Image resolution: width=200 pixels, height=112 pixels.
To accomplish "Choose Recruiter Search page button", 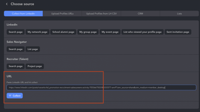I will point(16,66).
